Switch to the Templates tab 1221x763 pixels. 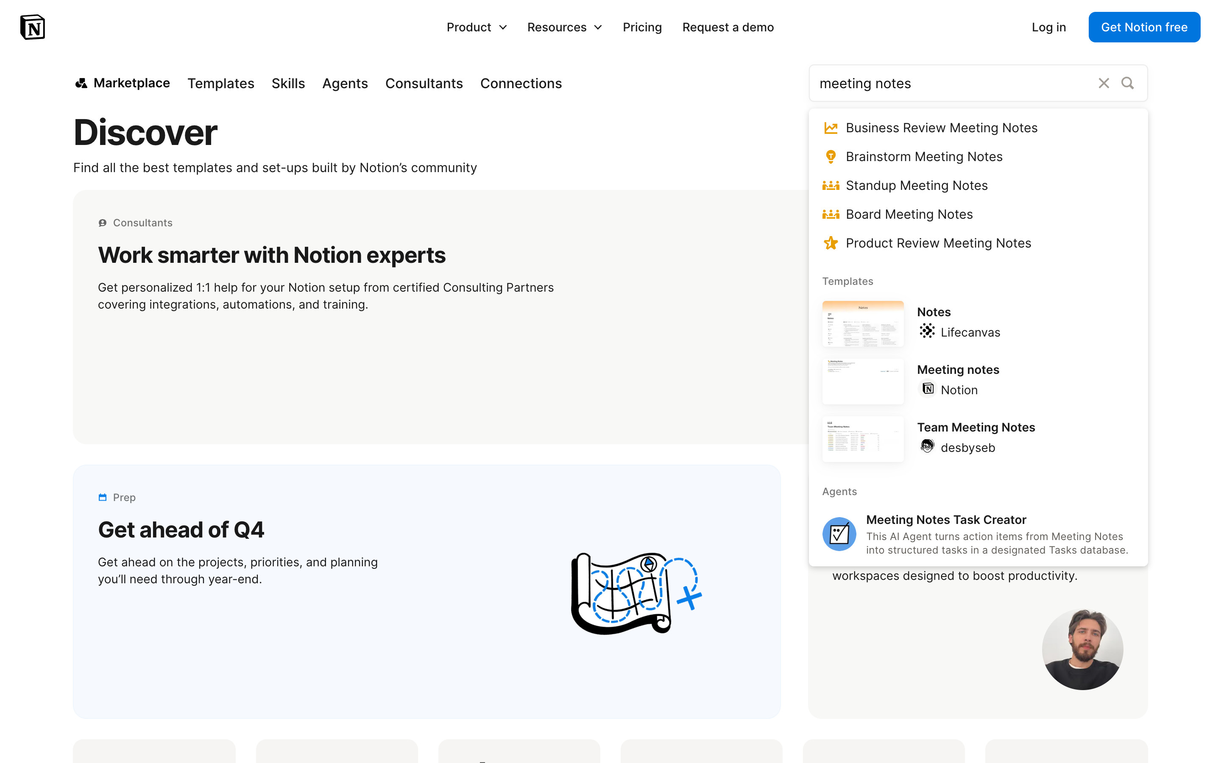coord(221,83)
